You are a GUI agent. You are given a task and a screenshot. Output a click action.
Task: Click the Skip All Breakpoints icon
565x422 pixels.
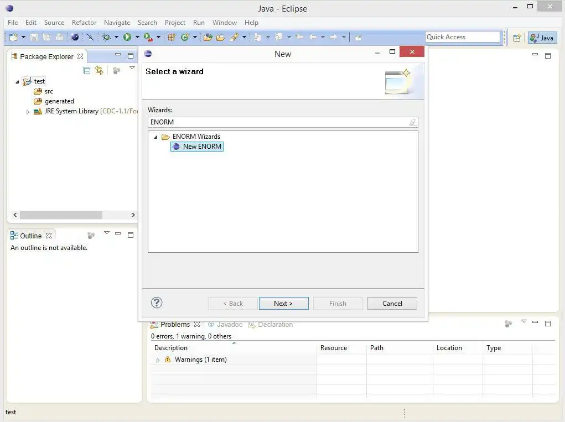[90, 37]
